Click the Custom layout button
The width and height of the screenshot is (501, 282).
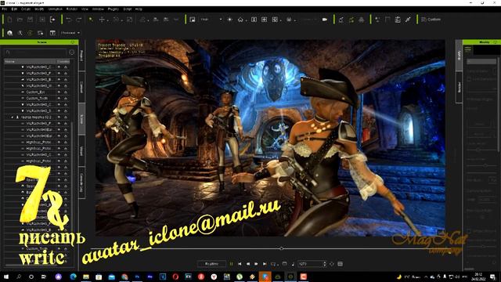point(431,20)
